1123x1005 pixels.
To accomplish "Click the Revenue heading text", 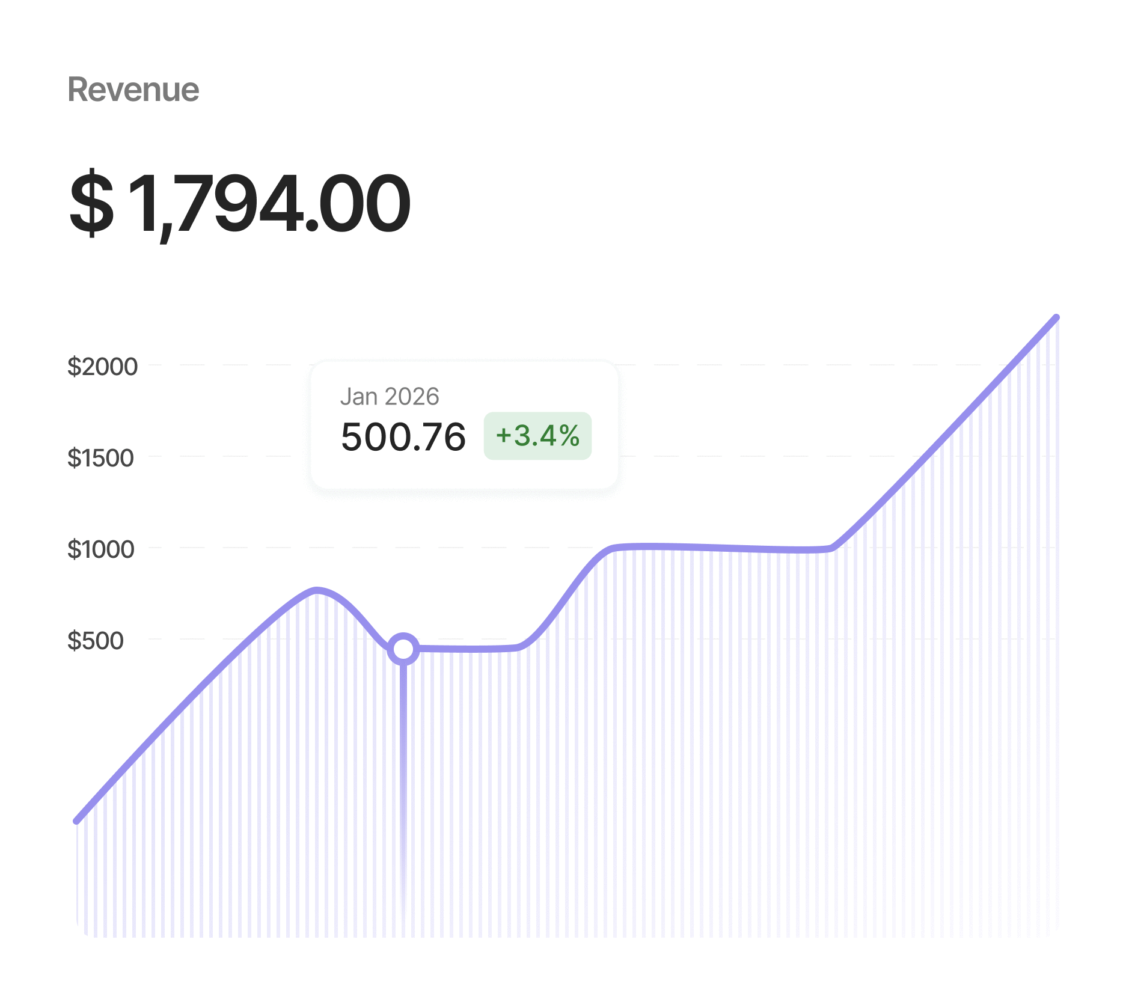I will pyautogui.click(x=133, y=90).
